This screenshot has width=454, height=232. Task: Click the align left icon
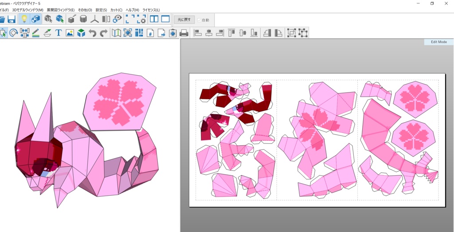point(198,33)
